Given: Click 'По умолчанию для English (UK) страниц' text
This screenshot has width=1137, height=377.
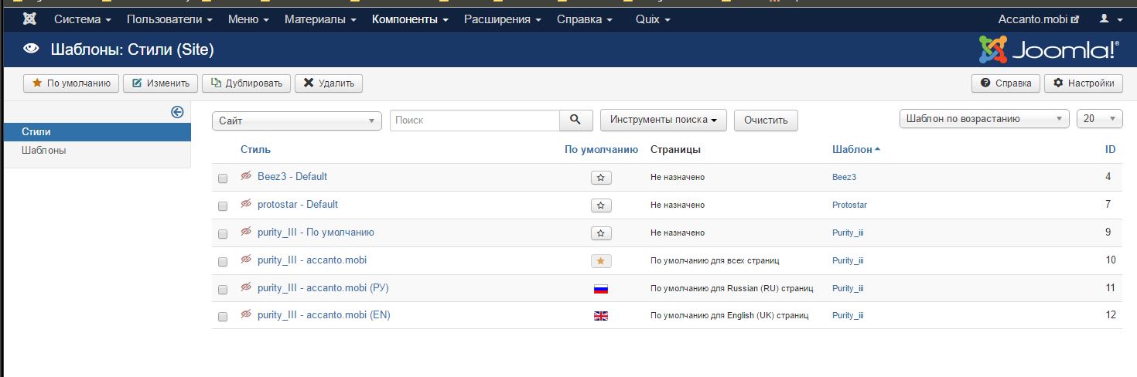Looking at the screenshot, I should point(729,315).
